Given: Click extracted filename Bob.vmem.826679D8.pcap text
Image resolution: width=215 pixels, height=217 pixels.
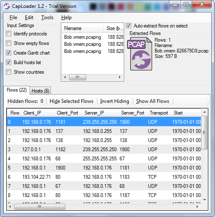Looking at the screenshot, I should [181, 51].
